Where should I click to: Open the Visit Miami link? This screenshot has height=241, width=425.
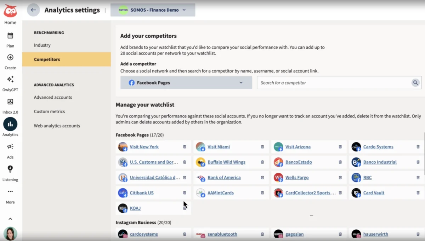219,147
